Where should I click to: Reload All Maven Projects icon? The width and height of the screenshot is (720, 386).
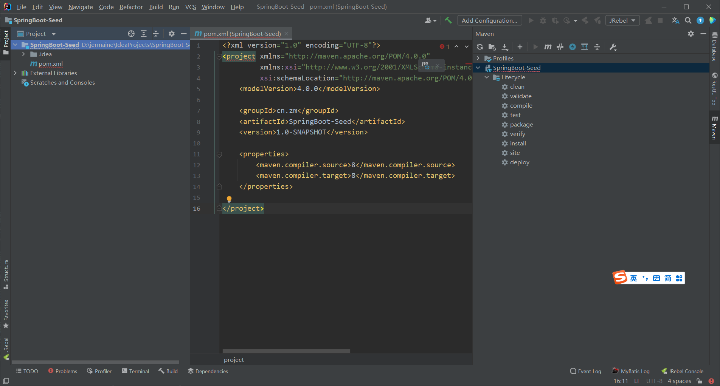pos(480,47)
